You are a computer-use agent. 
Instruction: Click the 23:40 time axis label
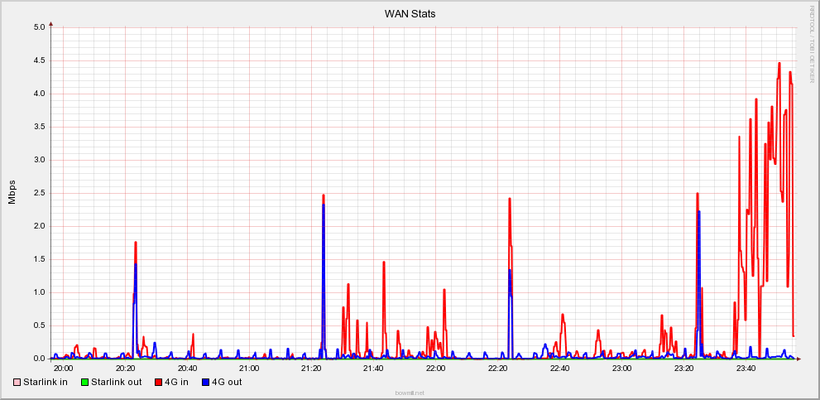[x=746, y=368]
